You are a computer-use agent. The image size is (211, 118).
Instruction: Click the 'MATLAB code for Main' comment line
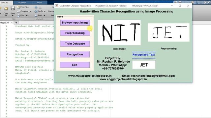pyautogui.click(x=29, y=67)
